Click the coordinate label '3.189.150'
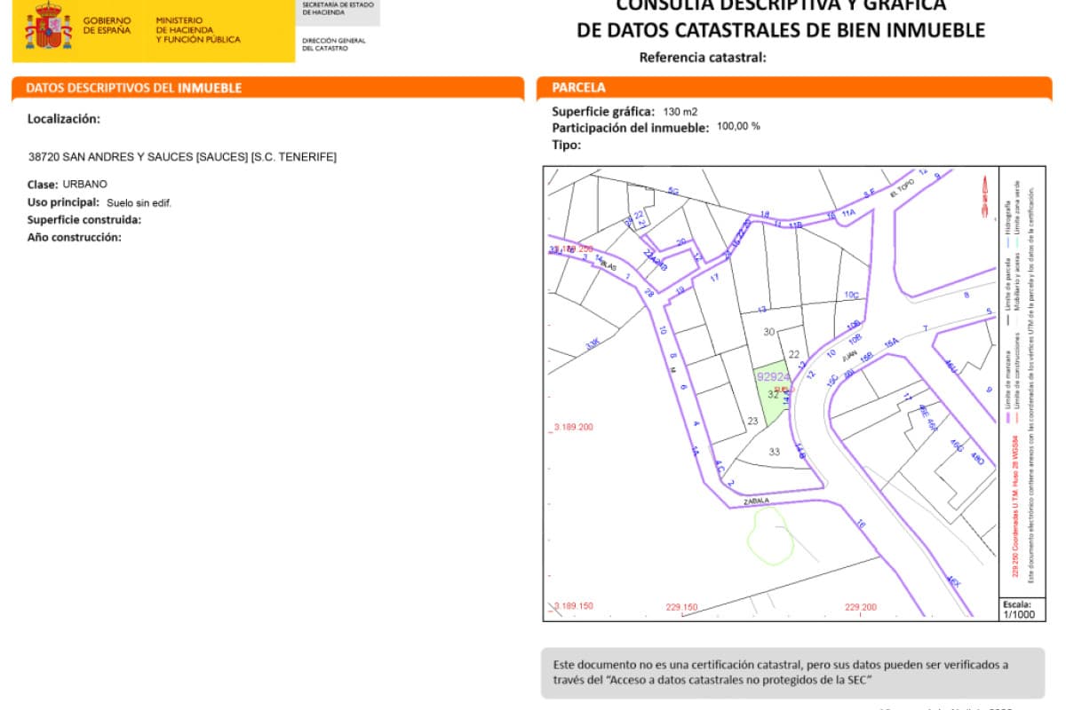Image resolution: width=1066 pixels, height=710 pixels. click(x=573, y=606)
